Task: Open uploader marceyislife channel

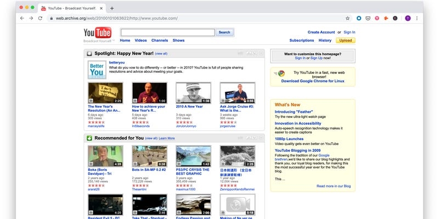Action: (x=96, y=126)
